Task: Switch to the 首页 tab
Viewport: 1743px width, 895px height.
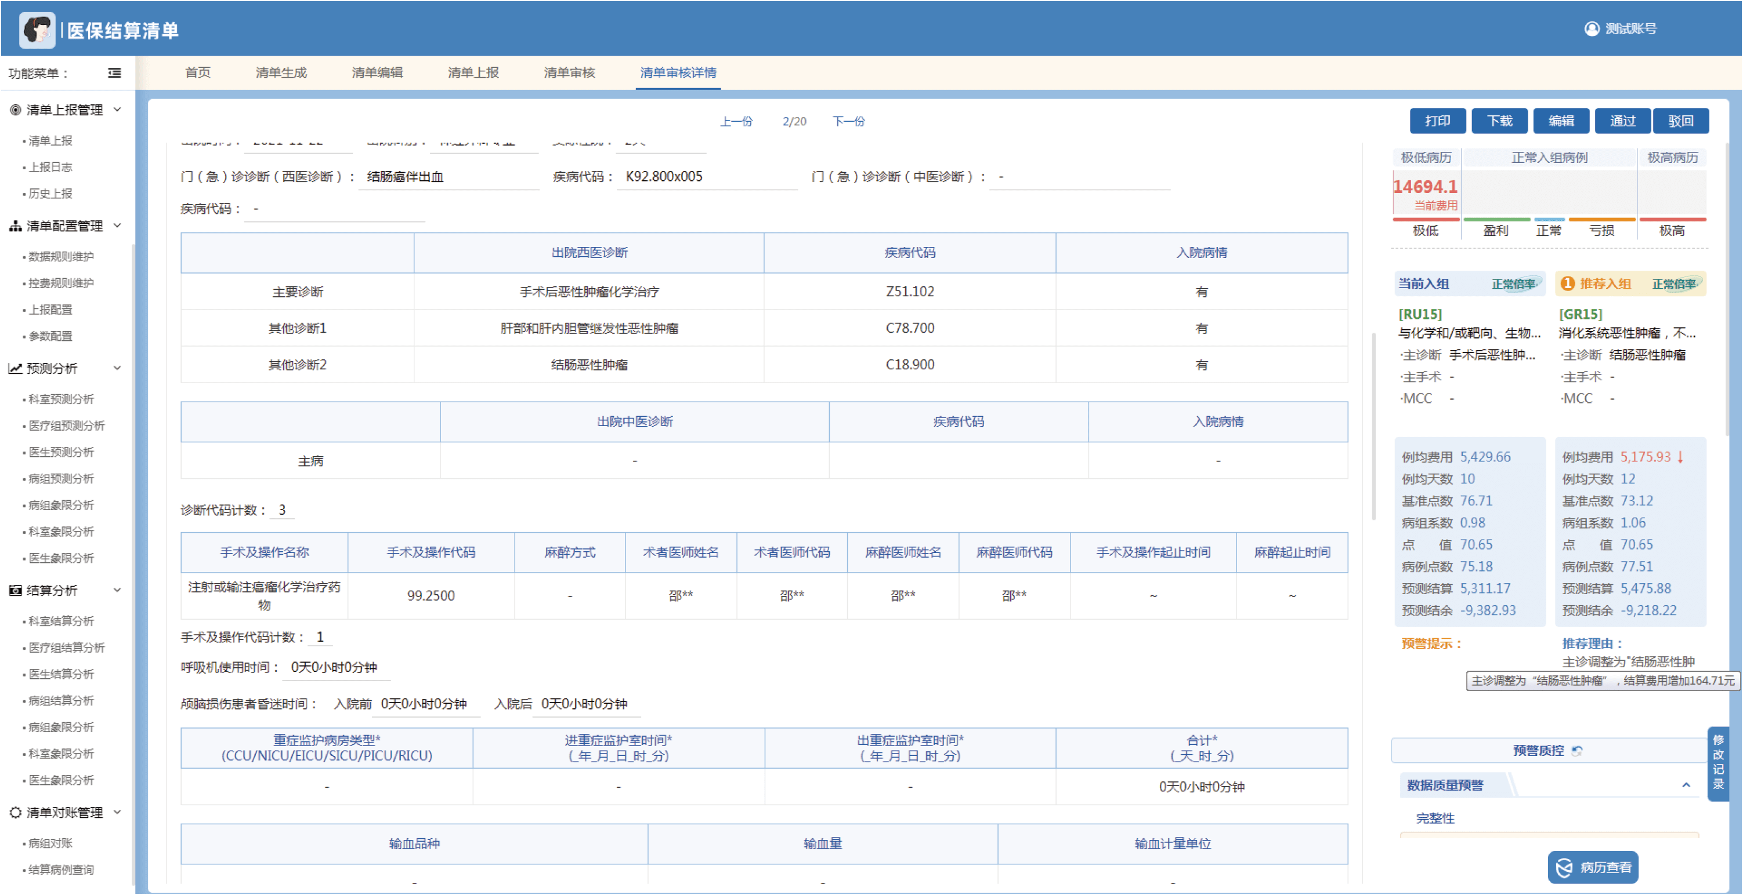Action: (198, 72)
